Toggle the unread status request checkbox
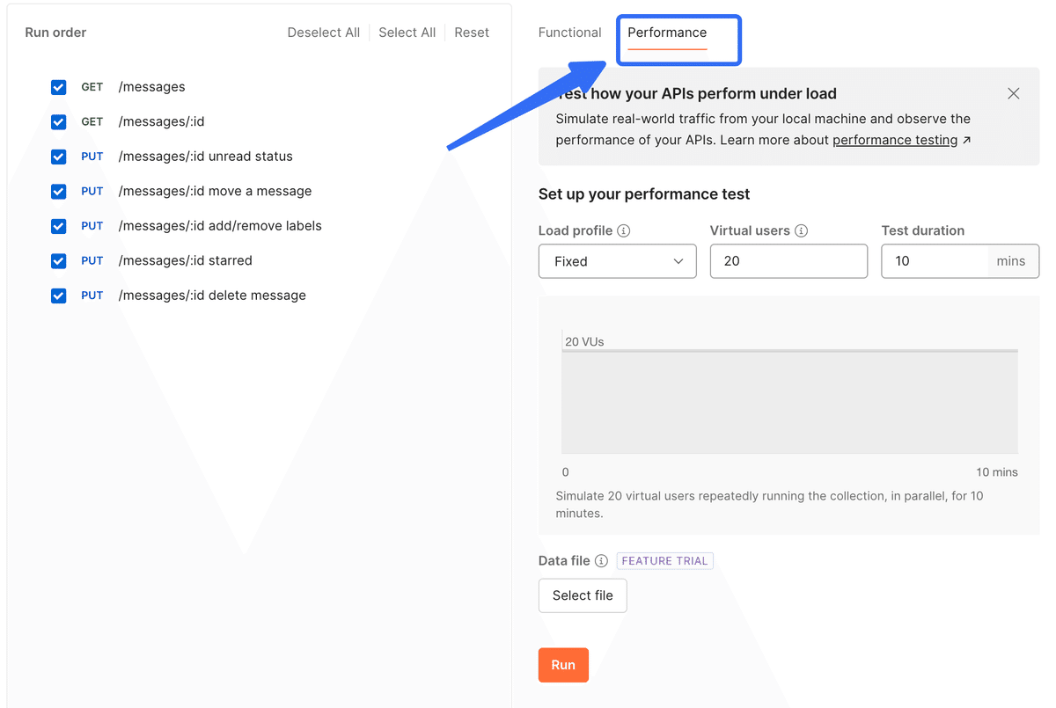This screenshot has height=708, width=1056. [x=59, y=157]
